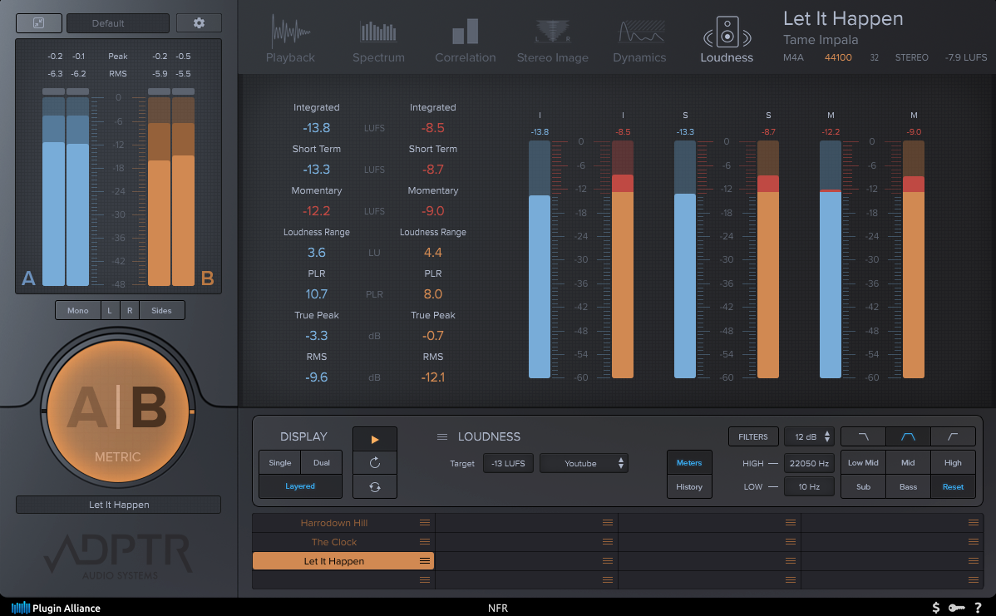Toggle the FILTERS button
This screenshot has height=616, width=996.
coord(753,436)
